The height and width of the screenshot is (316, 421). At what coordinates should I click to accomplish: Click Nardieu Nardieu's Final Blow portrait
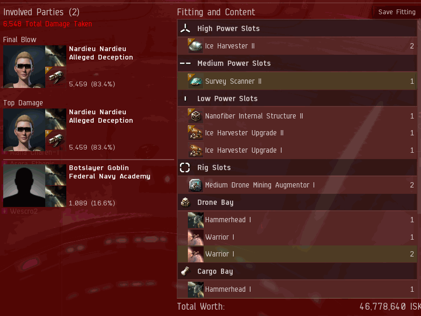(x=24, y=67)
